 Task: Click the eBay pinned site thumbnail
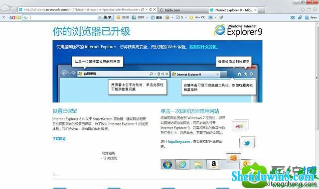(239, 126)
